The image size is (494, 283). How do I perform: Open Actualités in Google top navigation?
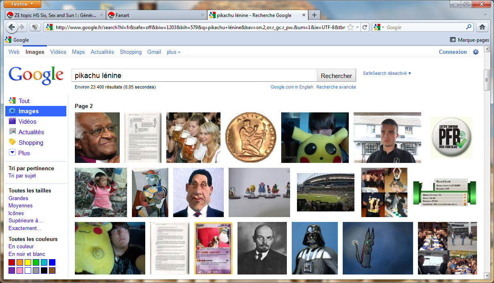[102, 52]
